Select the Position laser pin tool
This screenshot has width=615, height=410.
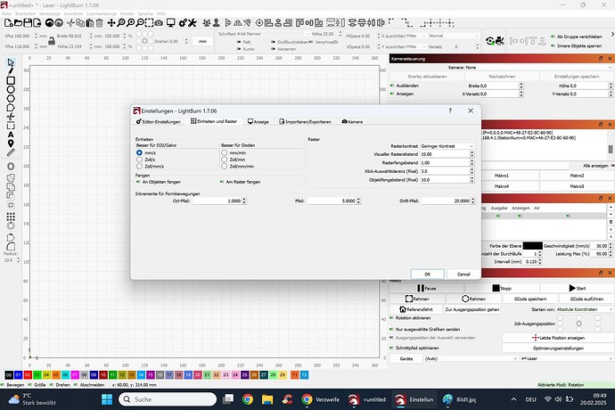click(11, 143)
